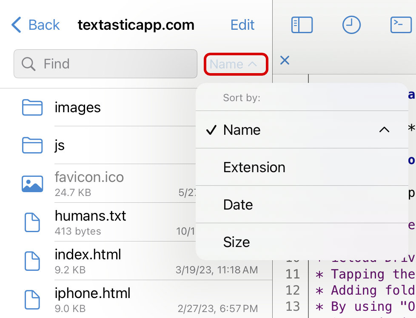Click editor line number 12

point(293,290)
